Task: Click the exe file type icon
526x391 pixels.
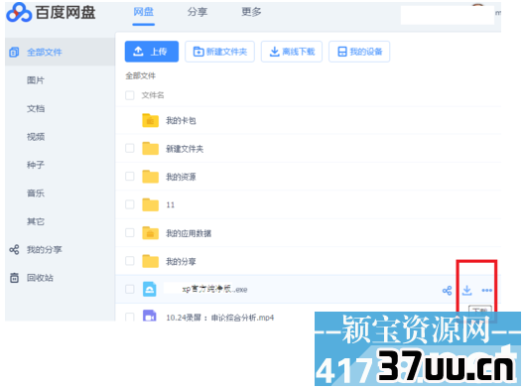Action: [x=150, y=289]
